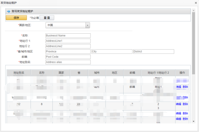Viewport: 199px width, 132px height.
Task: Click the City input field
Action: (112, 52)
